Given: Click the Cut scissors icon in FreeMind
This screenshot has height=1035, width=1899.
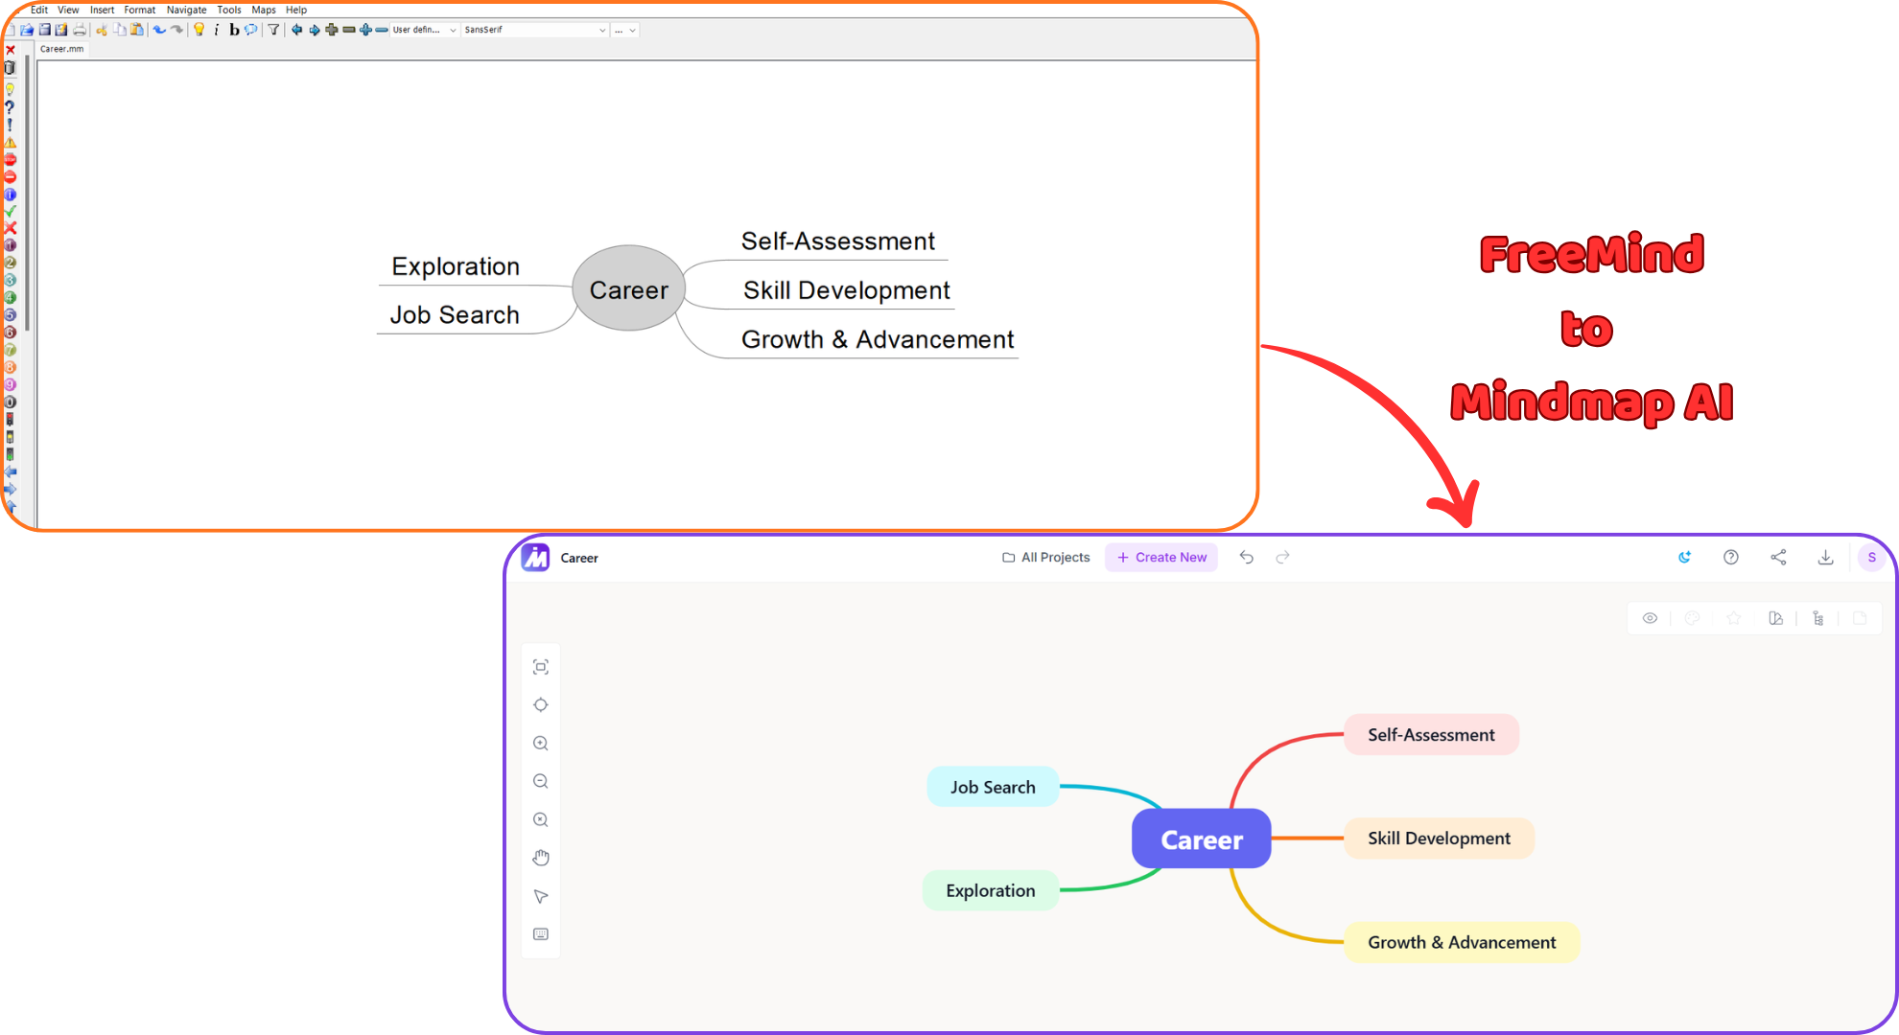Looking at the screenshot, I should point(102,30).
